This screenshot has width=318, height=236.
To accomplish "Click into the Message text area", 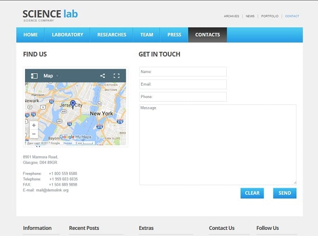I will pyautogui.click(x=217, y=144).
